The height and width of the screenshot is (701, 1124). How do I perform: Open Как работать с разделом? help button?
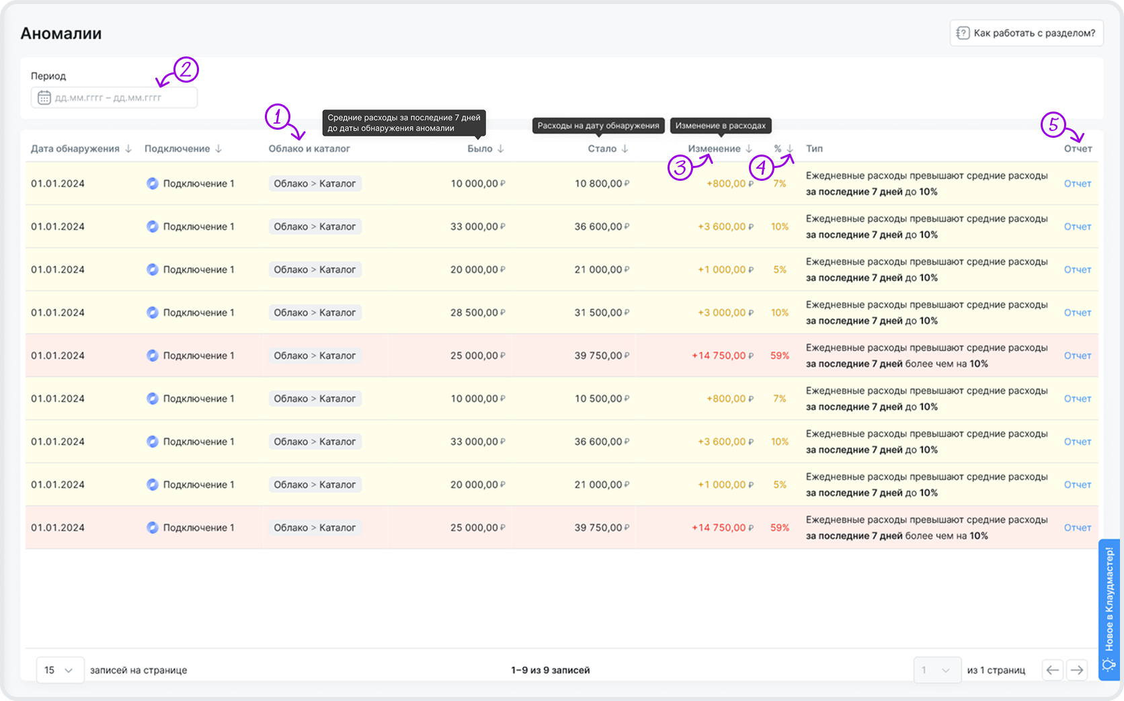(1027, 33)
